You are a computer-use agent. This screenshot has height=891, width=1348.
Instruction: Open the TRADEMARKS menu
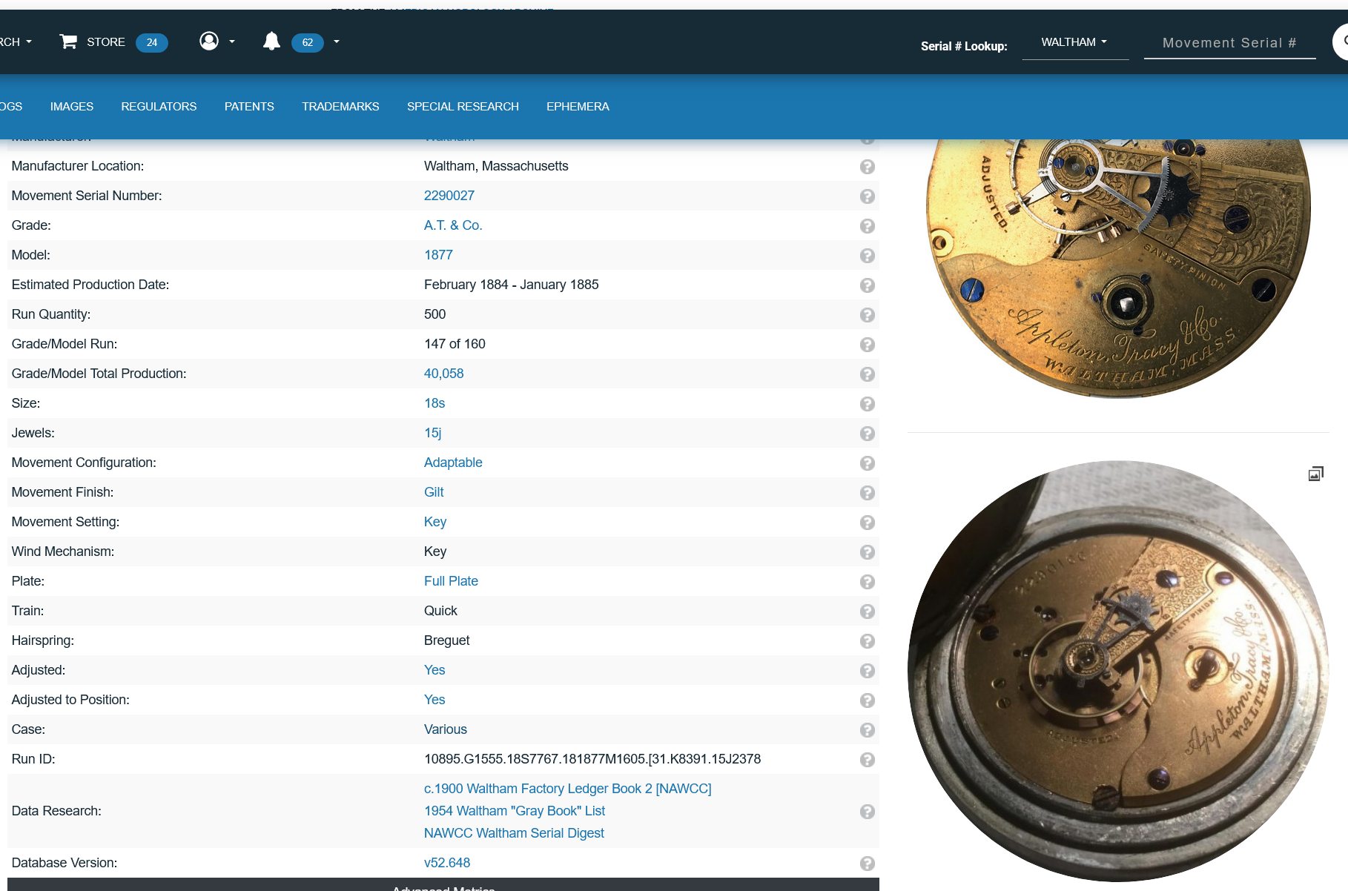click(340, 107)
